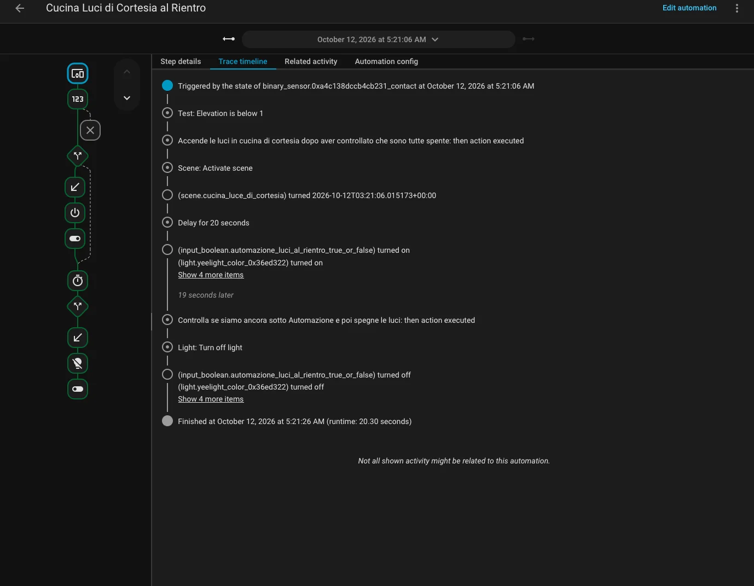The height and width of the screenshot is (586, 754).
Task: Click the blue trigger marker in the timeline
Action: click(167, 85)
